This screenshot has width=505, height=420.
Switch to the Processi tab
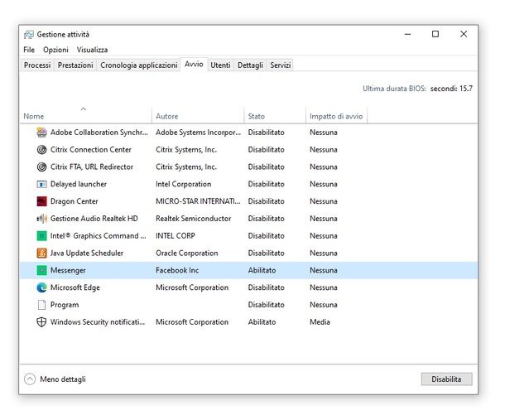coord(37,65)
